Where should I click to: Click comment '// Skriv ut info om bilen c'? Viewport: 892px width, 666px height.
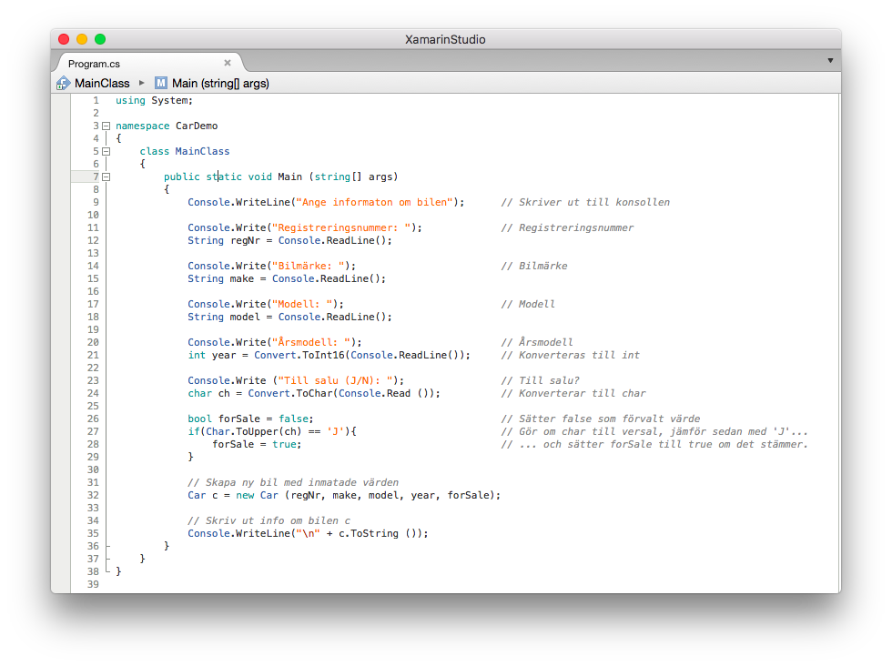coord(269,520)
